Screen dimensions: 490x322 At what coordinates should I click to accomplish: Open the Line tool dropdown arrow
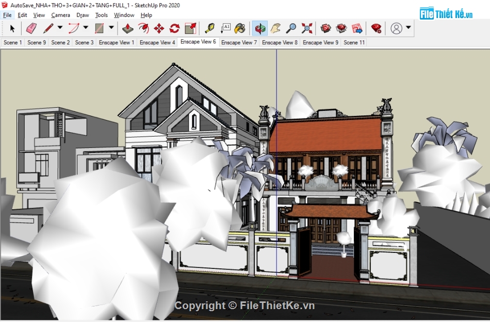coord(60,27)
